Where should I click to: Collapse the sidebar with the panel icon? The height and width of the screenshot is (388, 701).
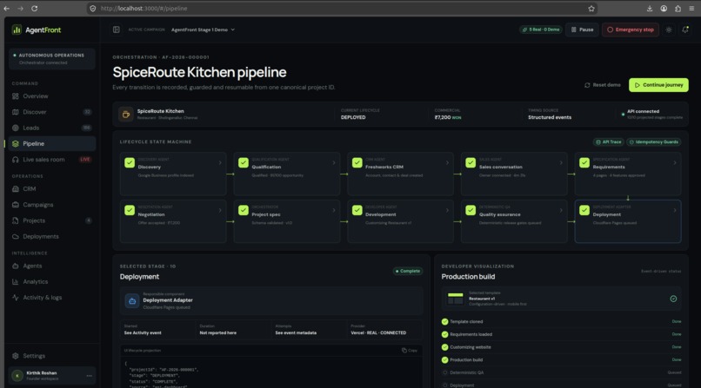coord(117,30)
